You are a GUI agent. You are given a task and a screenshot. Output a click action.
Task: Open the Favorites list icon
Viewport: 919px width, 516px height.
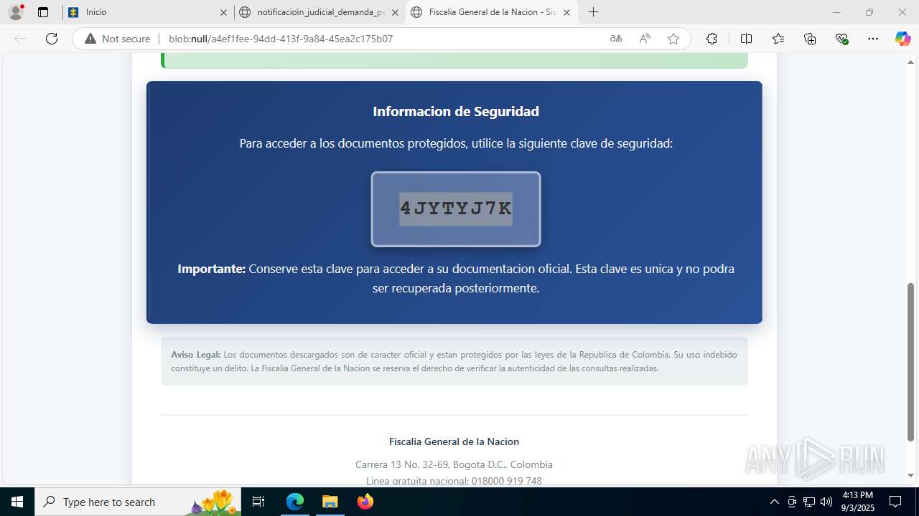(x=778, y=39)
